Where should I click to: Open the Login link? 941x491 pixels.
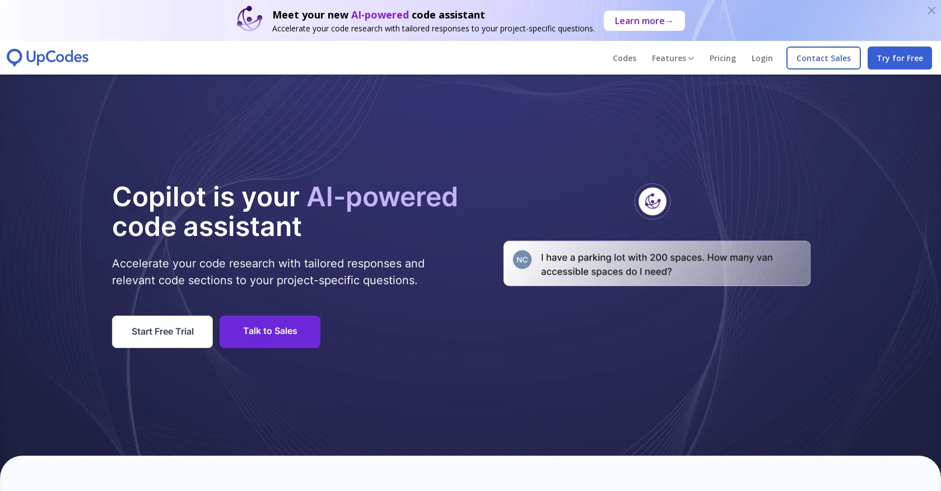pos(762,58)
